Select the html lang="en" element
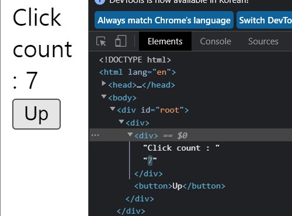This screenshot has height=216, width=292. tap(137, 72)
